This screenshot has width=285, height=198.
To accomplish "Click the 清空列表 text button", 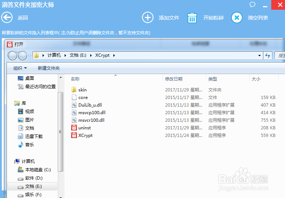I will 258,18.
